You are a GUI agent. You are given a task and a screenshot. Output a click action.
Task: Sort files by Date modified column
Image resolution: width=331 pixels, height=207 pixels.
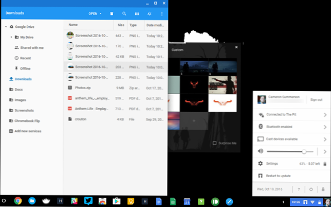point(155,25)
